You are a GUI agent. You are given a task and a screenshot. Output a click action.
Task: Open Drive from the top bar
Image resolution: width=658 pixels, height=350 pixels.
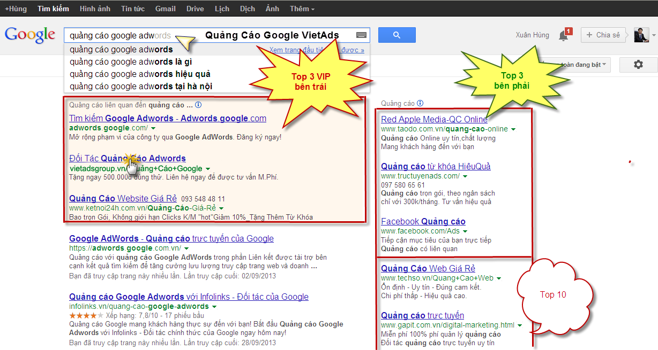pyautogui.click(x=195, y=9)
